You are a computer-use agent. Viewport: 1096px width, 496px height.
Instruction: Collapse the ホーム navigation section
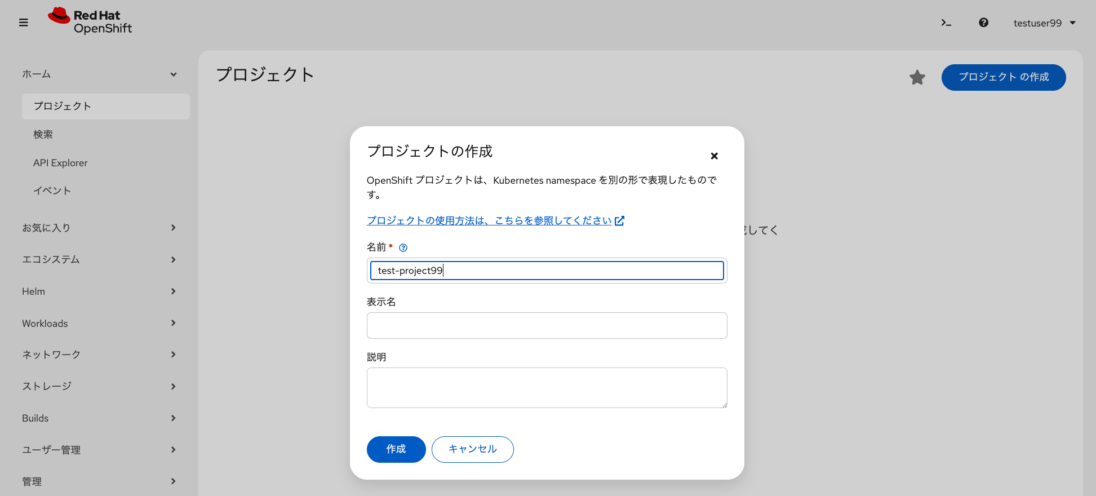tap(100, 74)
